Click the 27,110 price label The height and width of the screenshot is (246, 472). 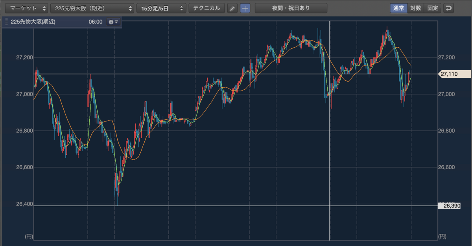click(454, 74)
